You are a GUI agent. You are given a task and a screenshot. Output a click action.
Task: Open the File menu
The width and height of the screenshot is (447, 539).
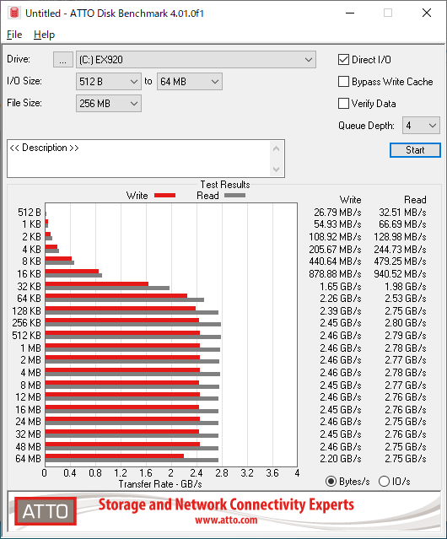tap(14, 35)
